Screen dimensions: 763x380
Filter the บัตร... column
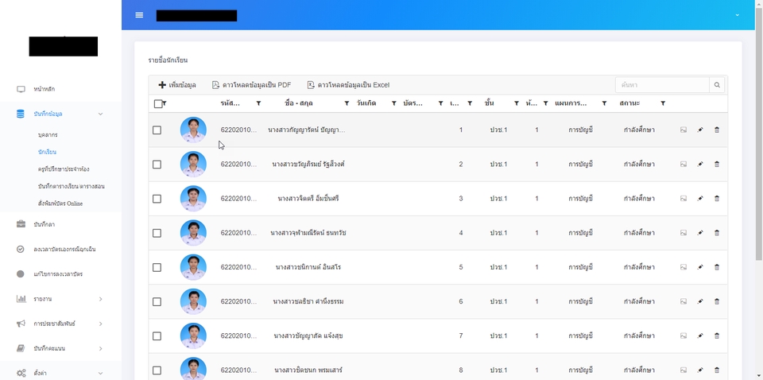pyautogui.click(x=440, y=103)
